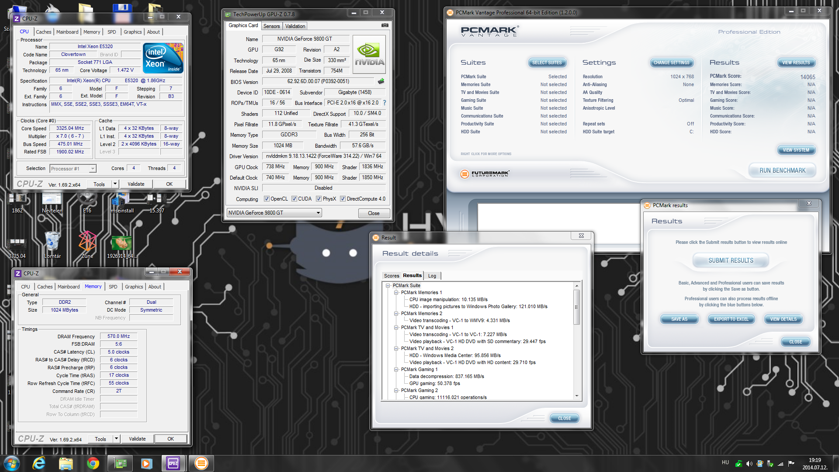Click the show desktop button at taskbar end
This screenshot has width=839, height=472.
[x=836, y=463]
